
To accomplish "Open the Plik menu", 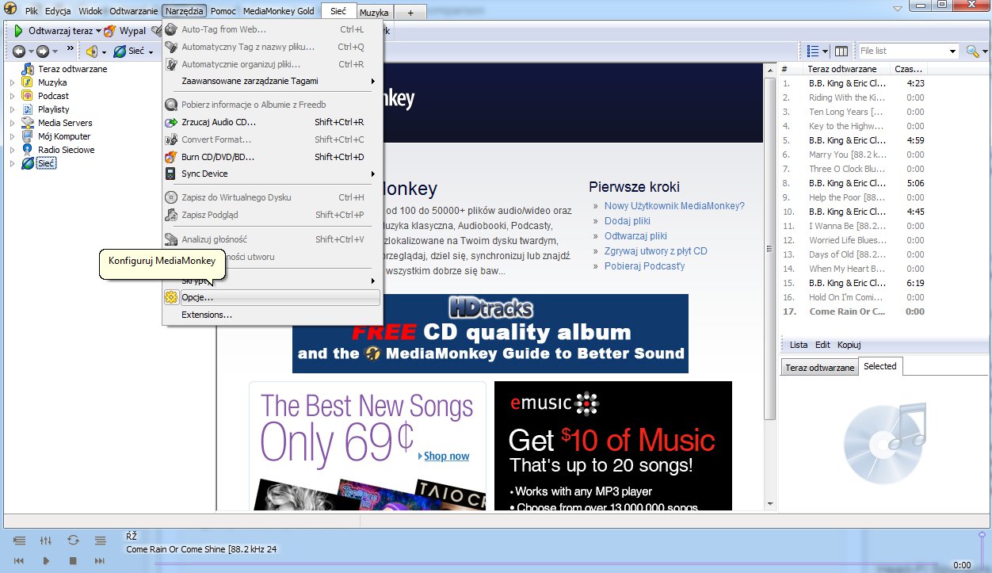I will tap(32, 11).
